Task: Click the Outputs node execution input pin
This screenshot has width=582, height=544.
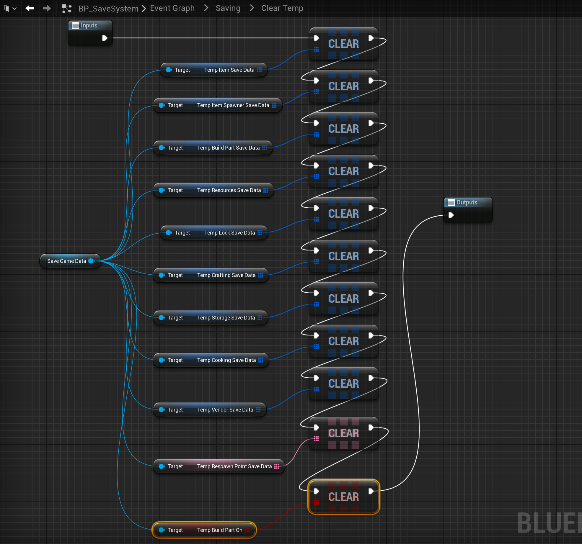Action: (451, 215)
